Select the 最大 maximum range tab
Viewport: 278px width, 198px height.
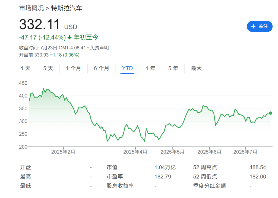coord(196,68)
